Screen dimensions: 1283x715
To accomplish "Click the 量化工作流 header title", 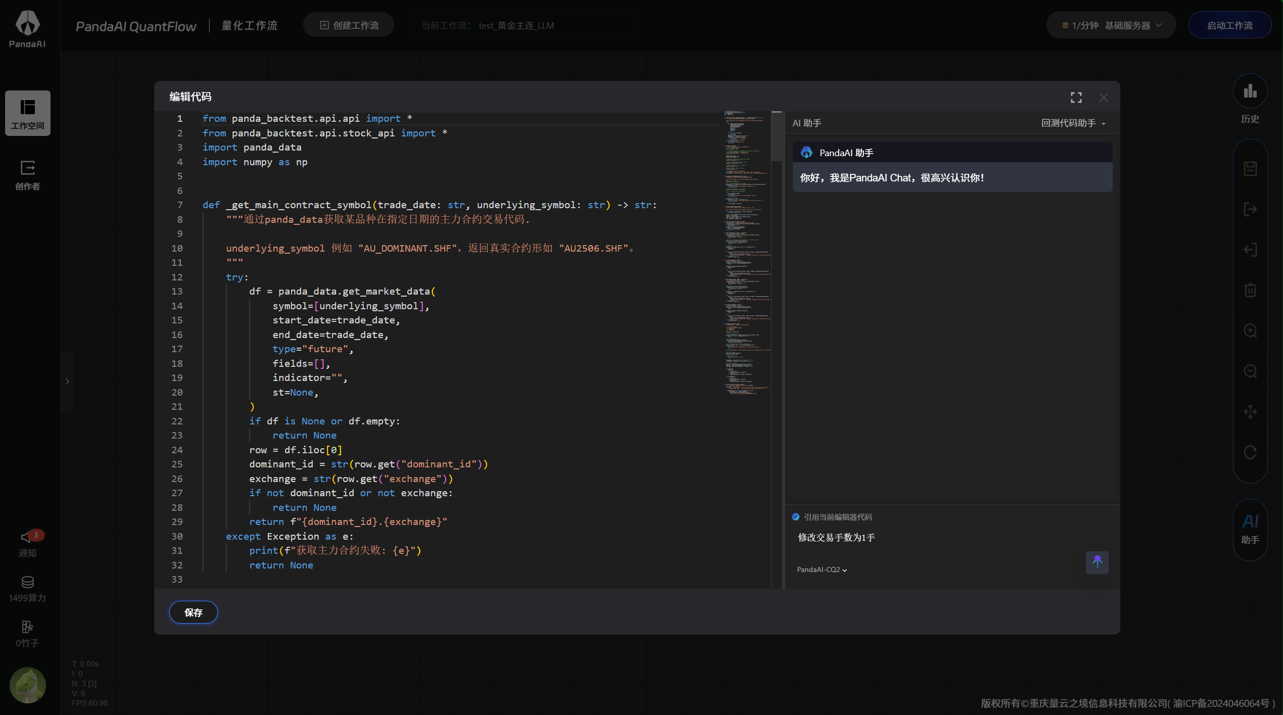I will [249, 26].
